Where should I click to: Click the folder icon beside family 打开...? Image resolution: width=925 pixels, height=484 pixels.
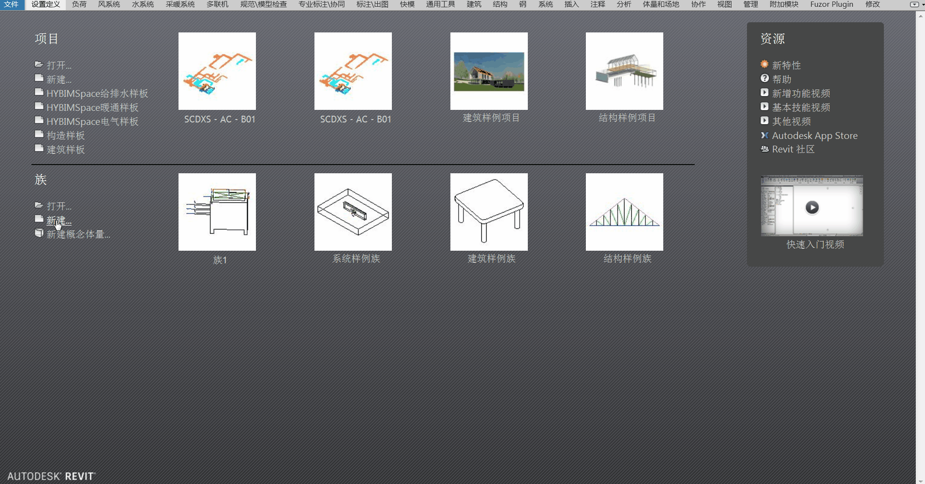point(39,205)
